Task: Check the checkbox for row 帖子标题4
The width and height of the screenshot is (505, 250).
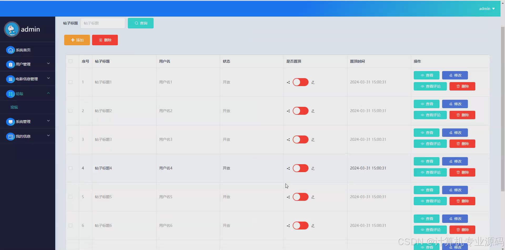Action: (x=70, y=168)
